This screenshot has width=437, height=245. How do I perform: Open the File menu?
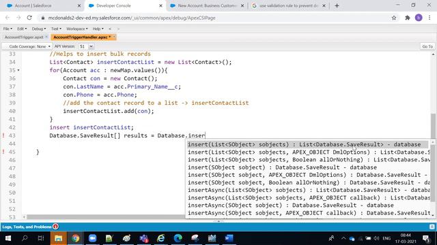pyautogui.click(x=8, y=29)
